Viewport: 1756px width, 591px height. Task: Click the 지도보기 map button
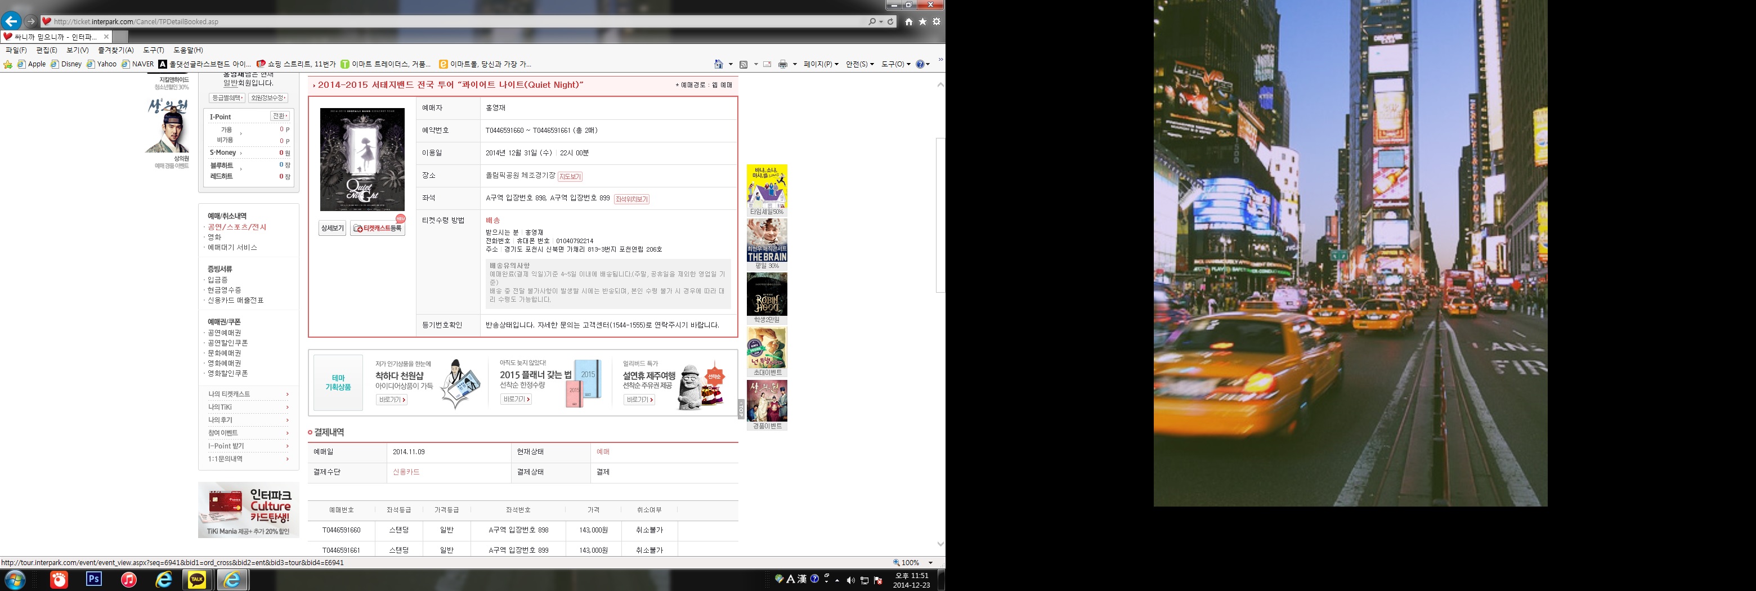click(x=570, y=177)
